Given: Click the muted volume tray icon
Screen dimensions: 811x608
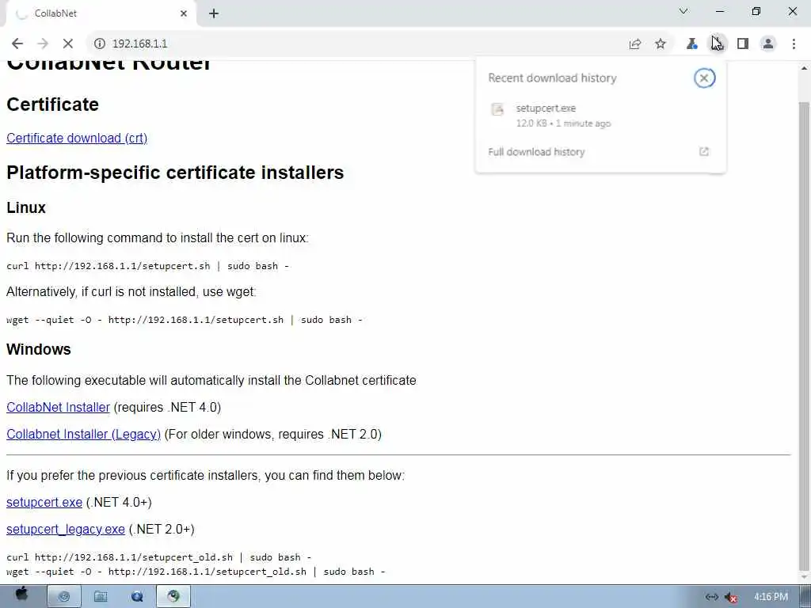Looking at the screenshot, I should click(x=731, y=597).
